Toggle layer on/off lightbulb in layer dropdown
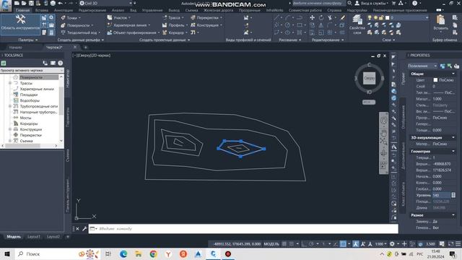462x260 pixels. (370, 17)
